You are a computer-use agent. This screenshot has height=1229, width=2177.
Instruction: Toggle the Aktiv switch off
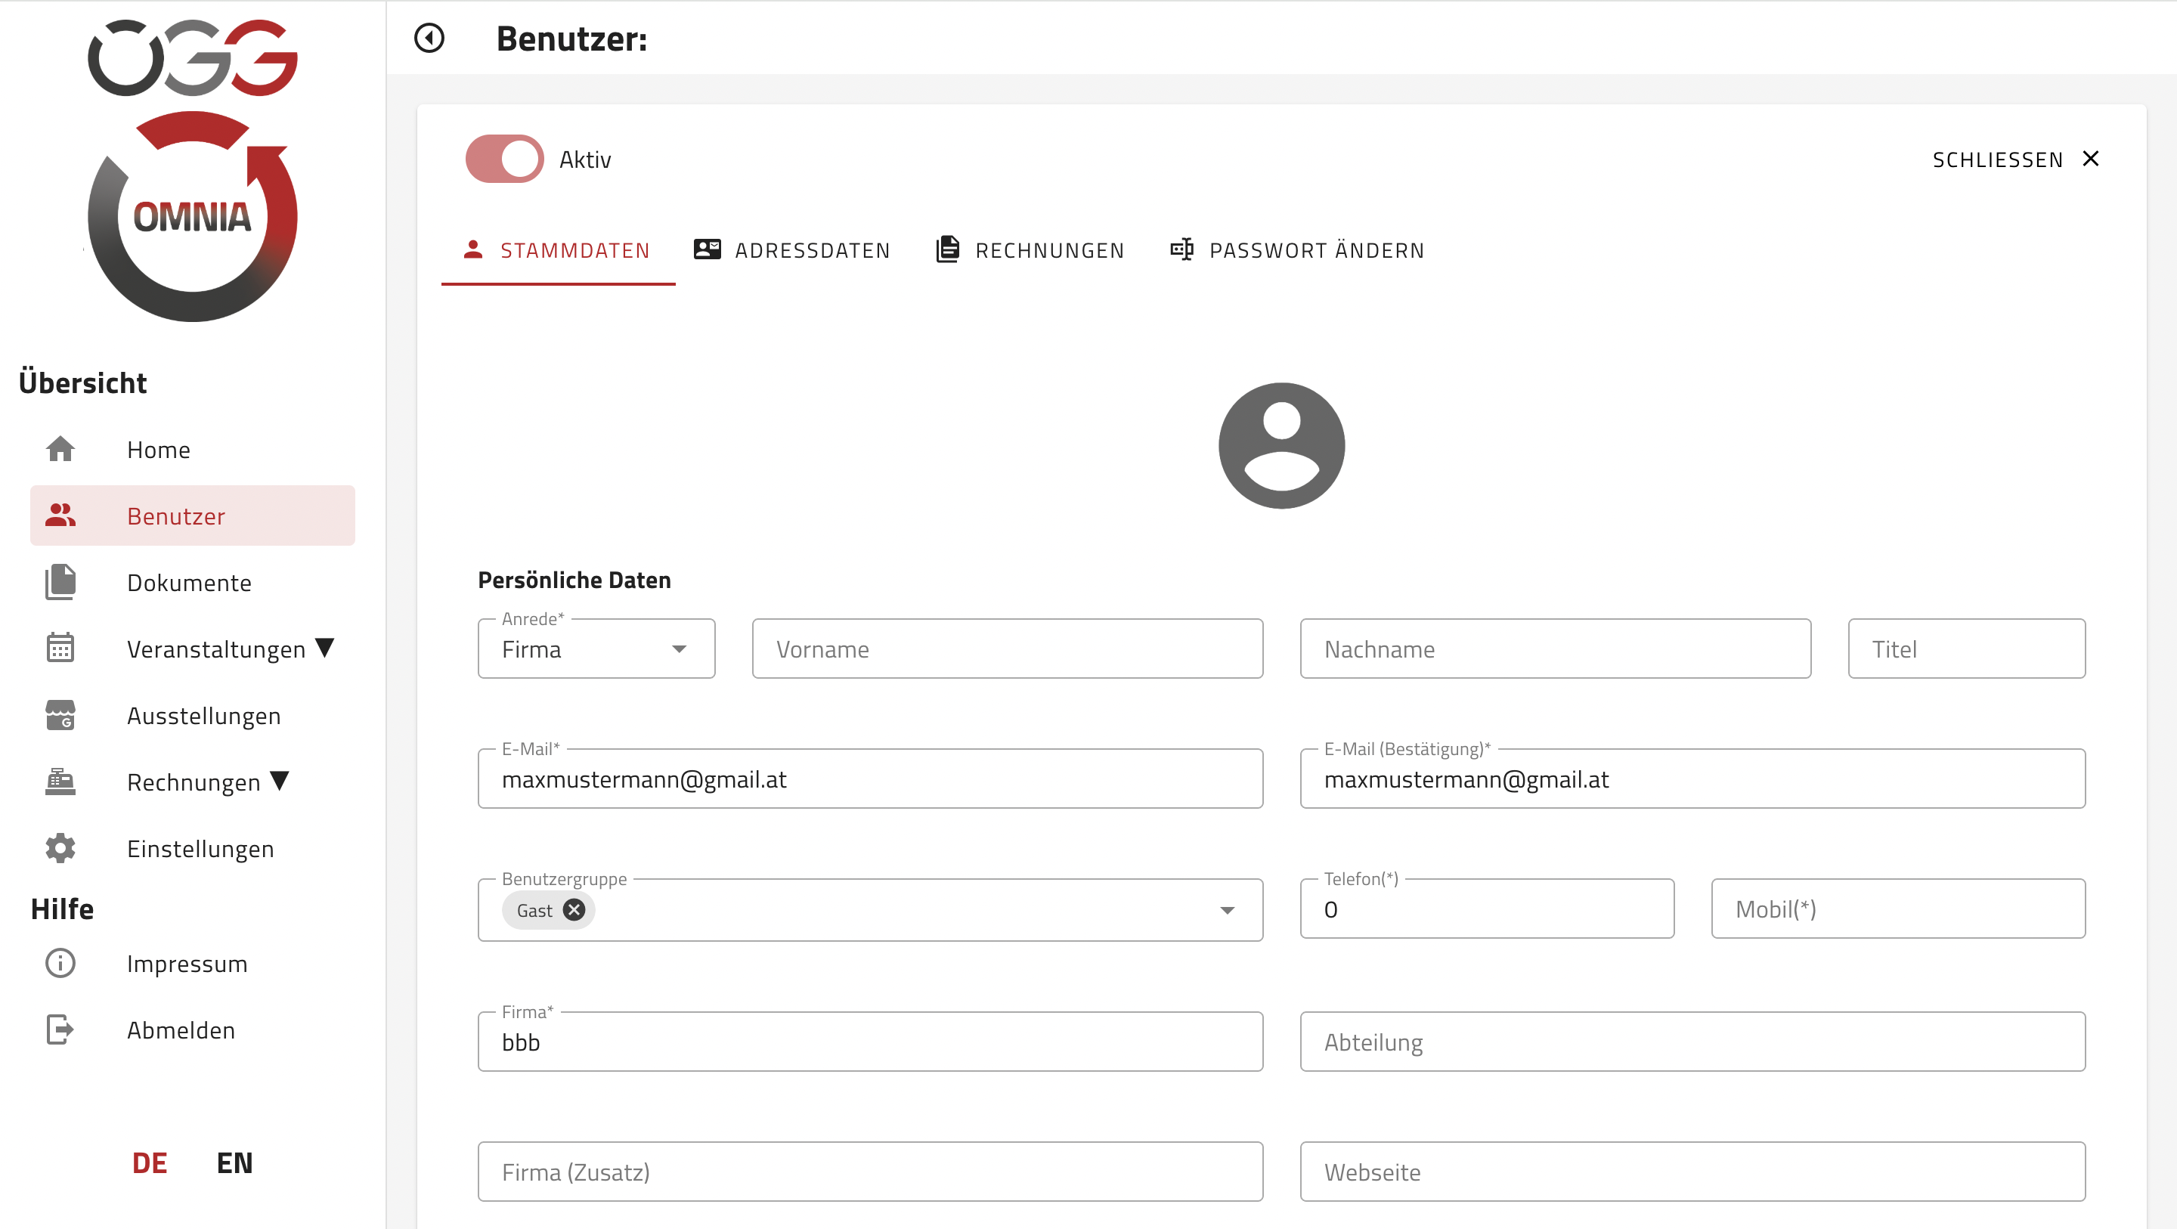[x=504, y=159]
